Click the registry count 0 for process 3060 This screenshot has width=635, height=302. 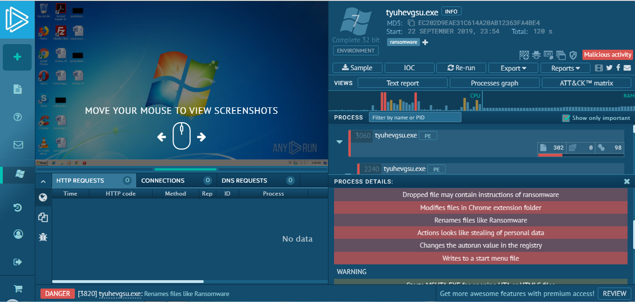(x=581, y=148)
